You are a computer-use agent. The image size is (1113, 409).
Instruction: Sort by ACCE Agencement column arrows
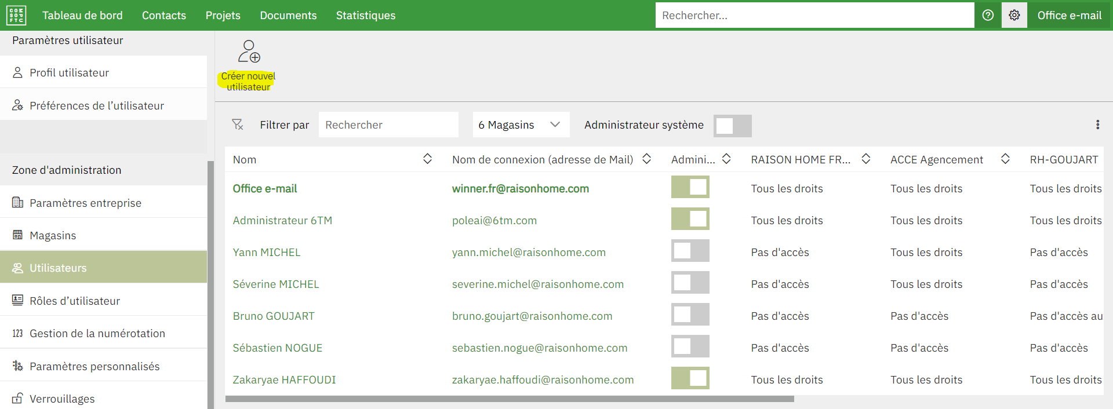(1005, 159)
